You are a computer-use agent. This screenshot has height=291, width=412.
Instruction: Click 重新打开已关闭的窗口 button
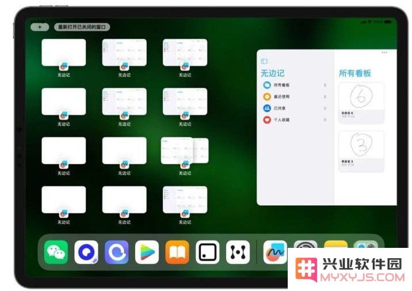click(82, 27)
